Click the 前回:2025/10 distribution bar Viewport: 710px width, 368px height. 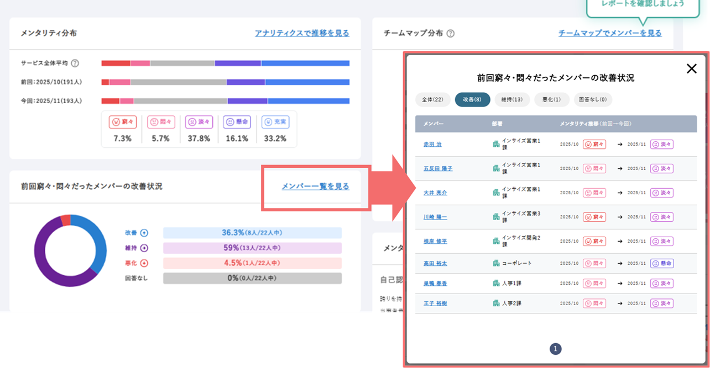pos(226,82)
